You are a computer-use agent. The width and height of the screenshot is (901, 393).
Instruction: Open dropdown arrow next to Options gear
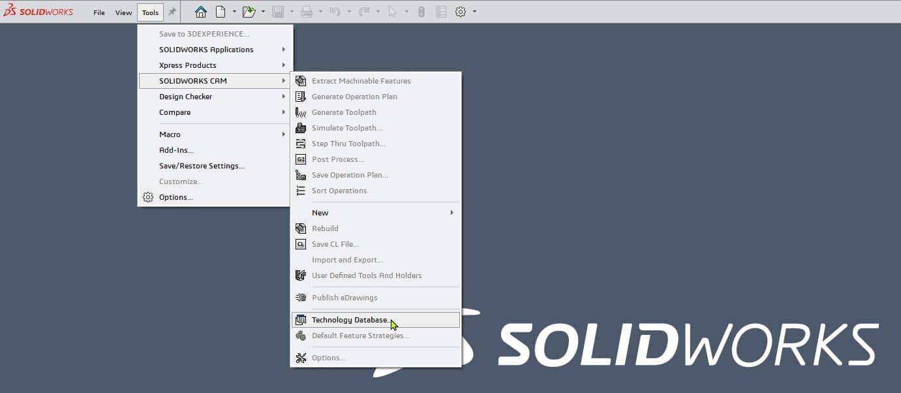point(474,12)
